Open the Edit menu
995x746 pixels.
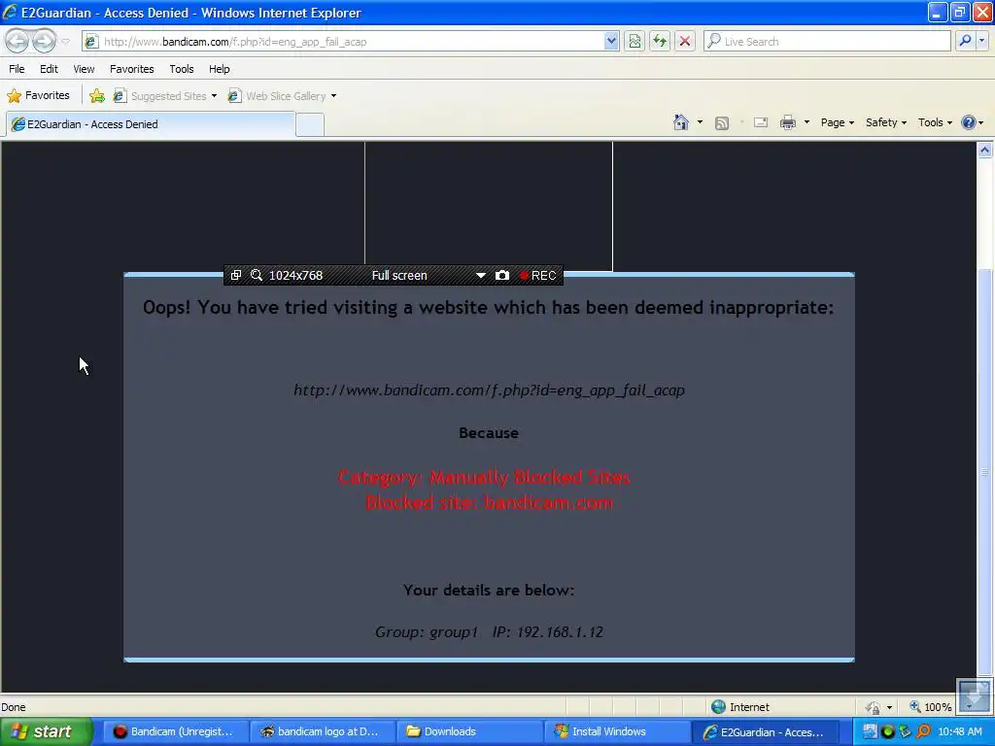[x=49, y=69]
